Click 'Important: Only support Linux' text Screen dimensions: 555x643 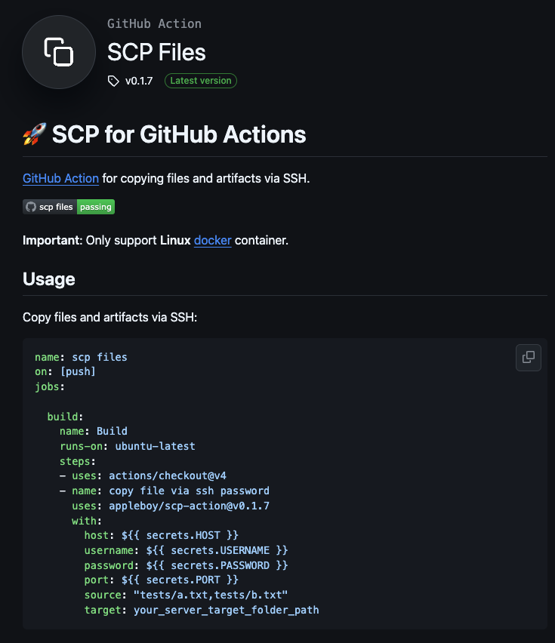pos(106,240)
